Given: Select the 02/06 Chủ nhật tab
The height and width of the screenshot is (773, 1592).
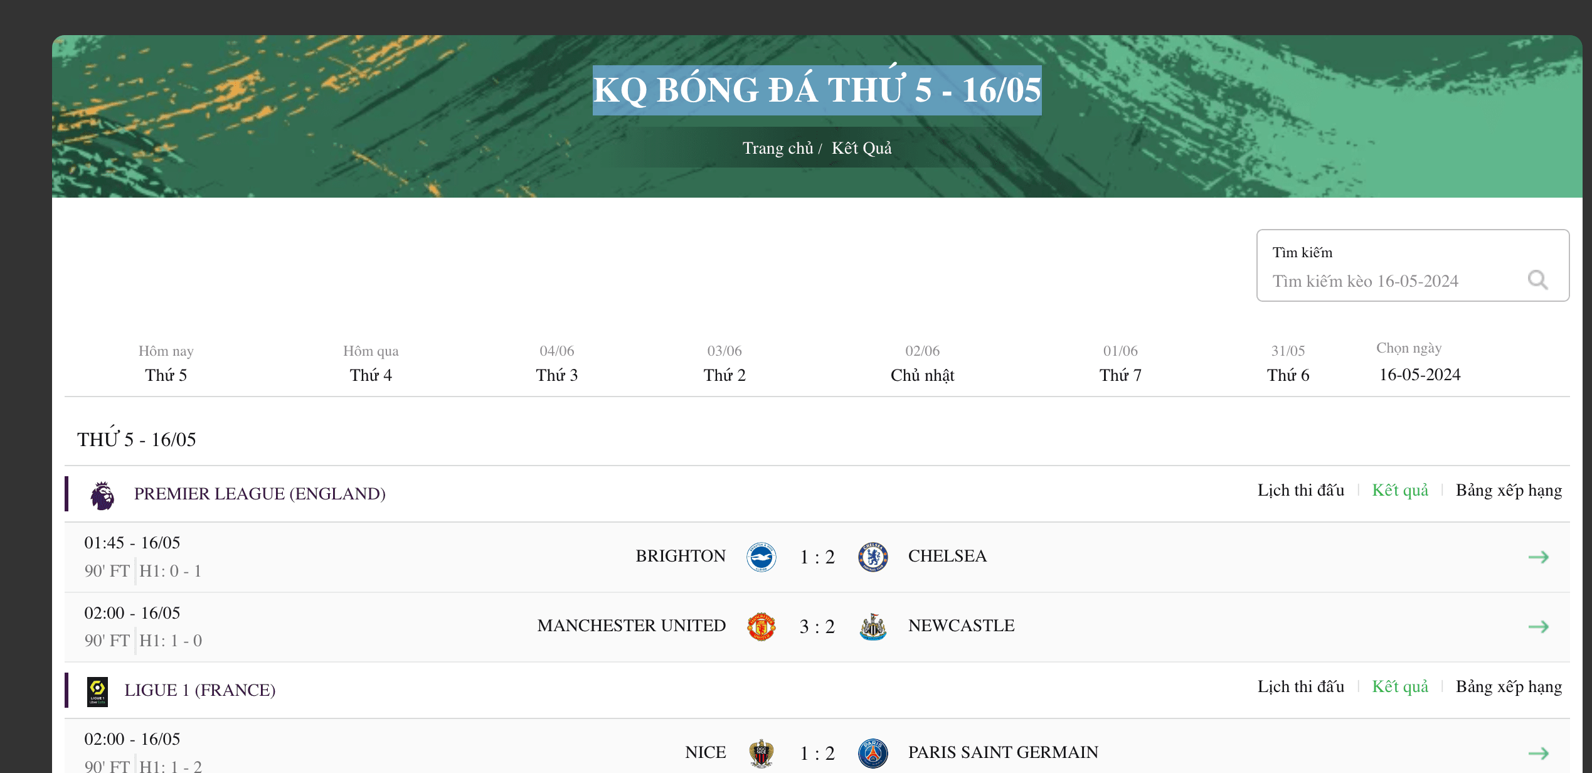Looking at the screenshot, I should tap(922, 364).
